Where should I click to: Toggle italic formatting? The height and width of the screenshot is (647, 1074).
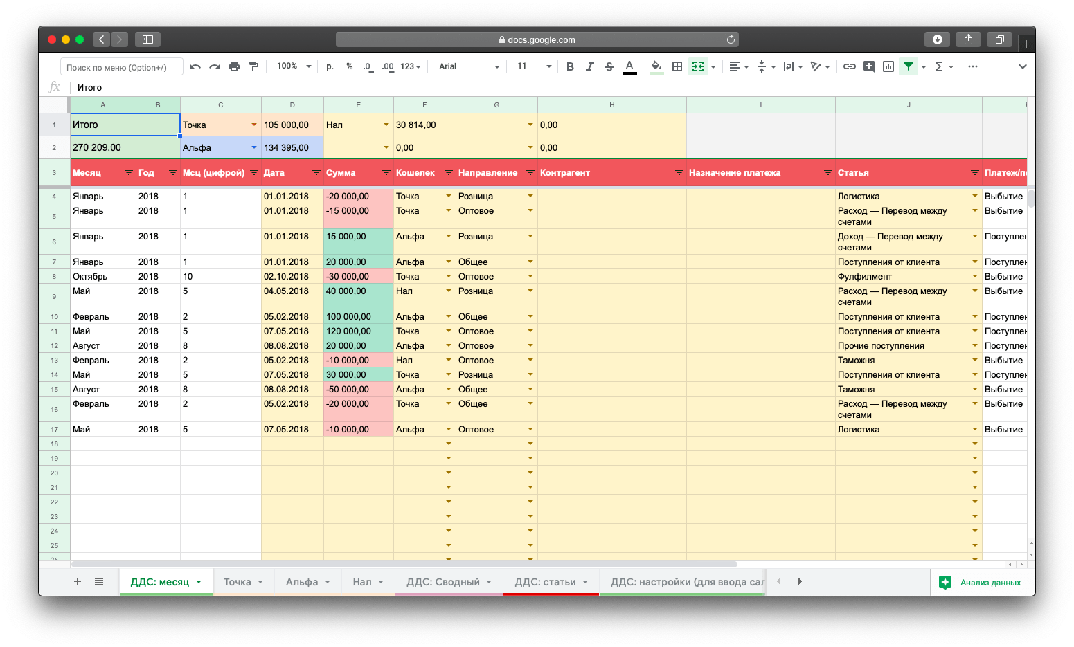(589, 66)
